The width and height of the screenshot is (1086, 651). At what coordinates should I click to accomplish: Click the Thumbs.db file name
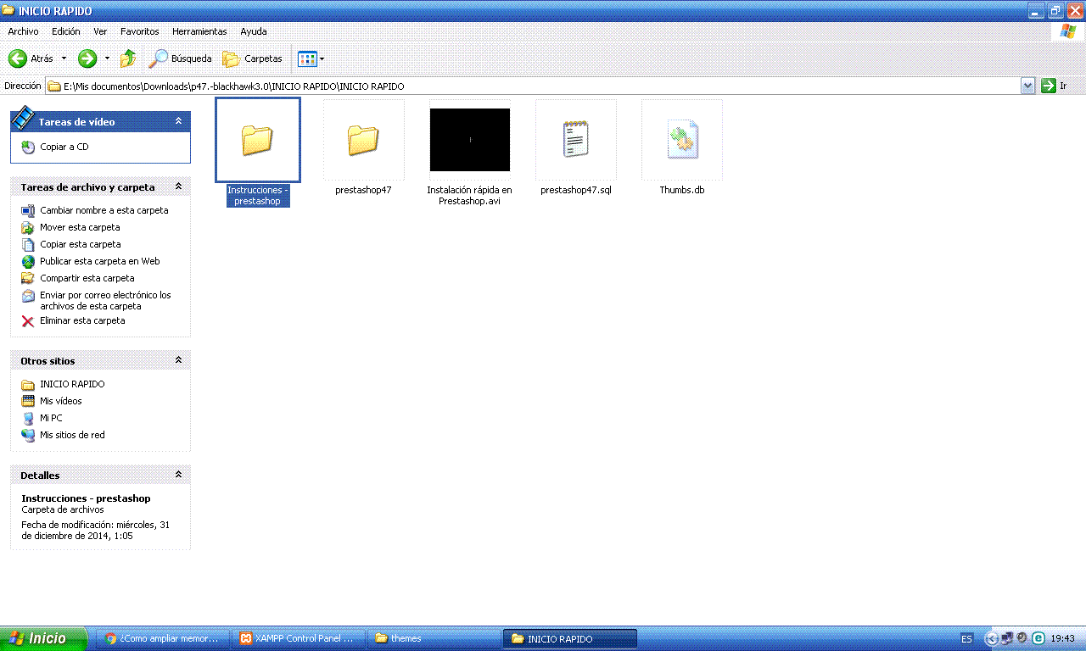click(x=682, y=190)
